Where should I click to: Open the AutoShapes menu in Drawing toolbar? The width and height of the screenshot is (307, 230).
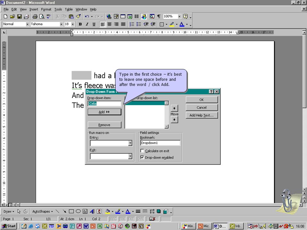43,211
